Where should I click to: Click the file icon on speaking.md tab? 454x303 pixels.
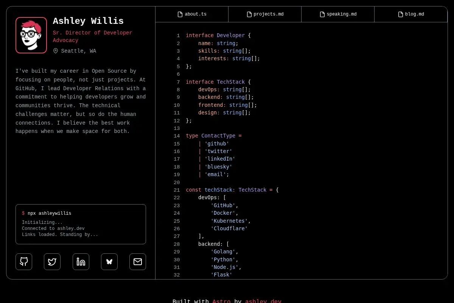pos(322,14)
